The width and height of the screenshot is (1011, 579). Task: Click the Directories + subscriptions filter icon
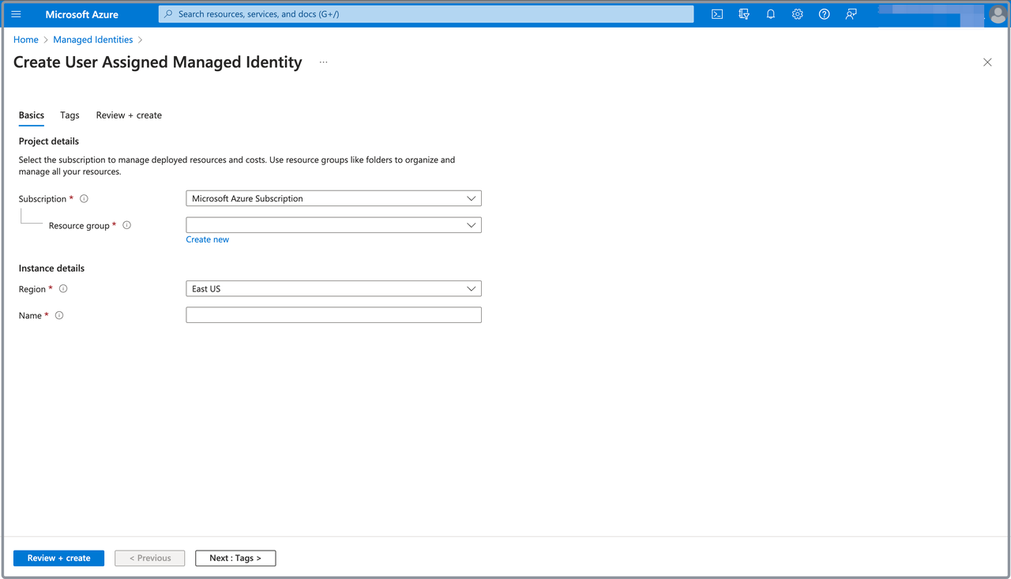click(743, 14)
